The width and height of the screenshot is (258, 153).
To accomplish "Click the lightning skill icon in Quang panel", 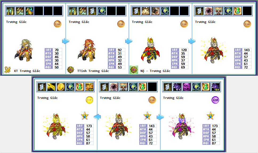I will click(x=51, y=87).
